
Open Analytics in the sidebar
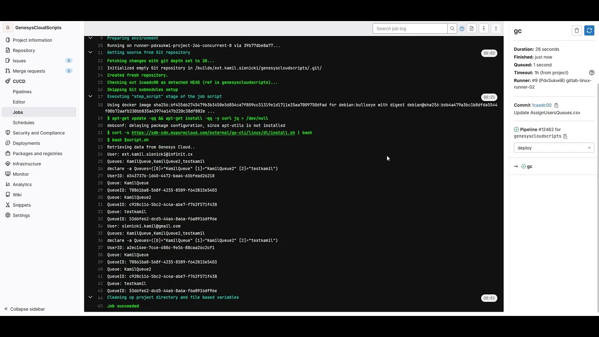point(22,184)
